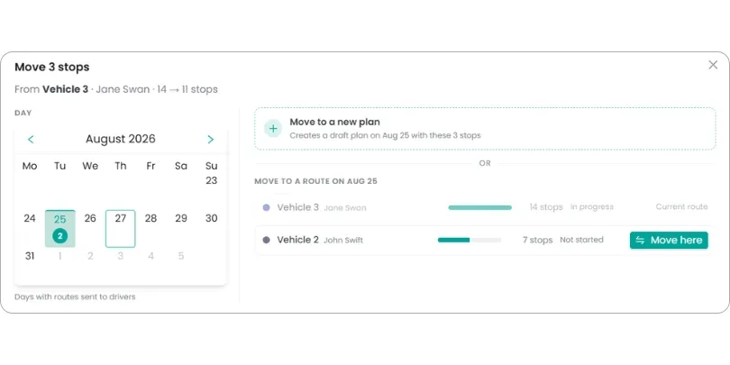Image resolution: width=730 pixels, height=365 pixels.
Task: Select the Vehicle 3 Jane Swan route row
Action: click(x=484, y=207)
